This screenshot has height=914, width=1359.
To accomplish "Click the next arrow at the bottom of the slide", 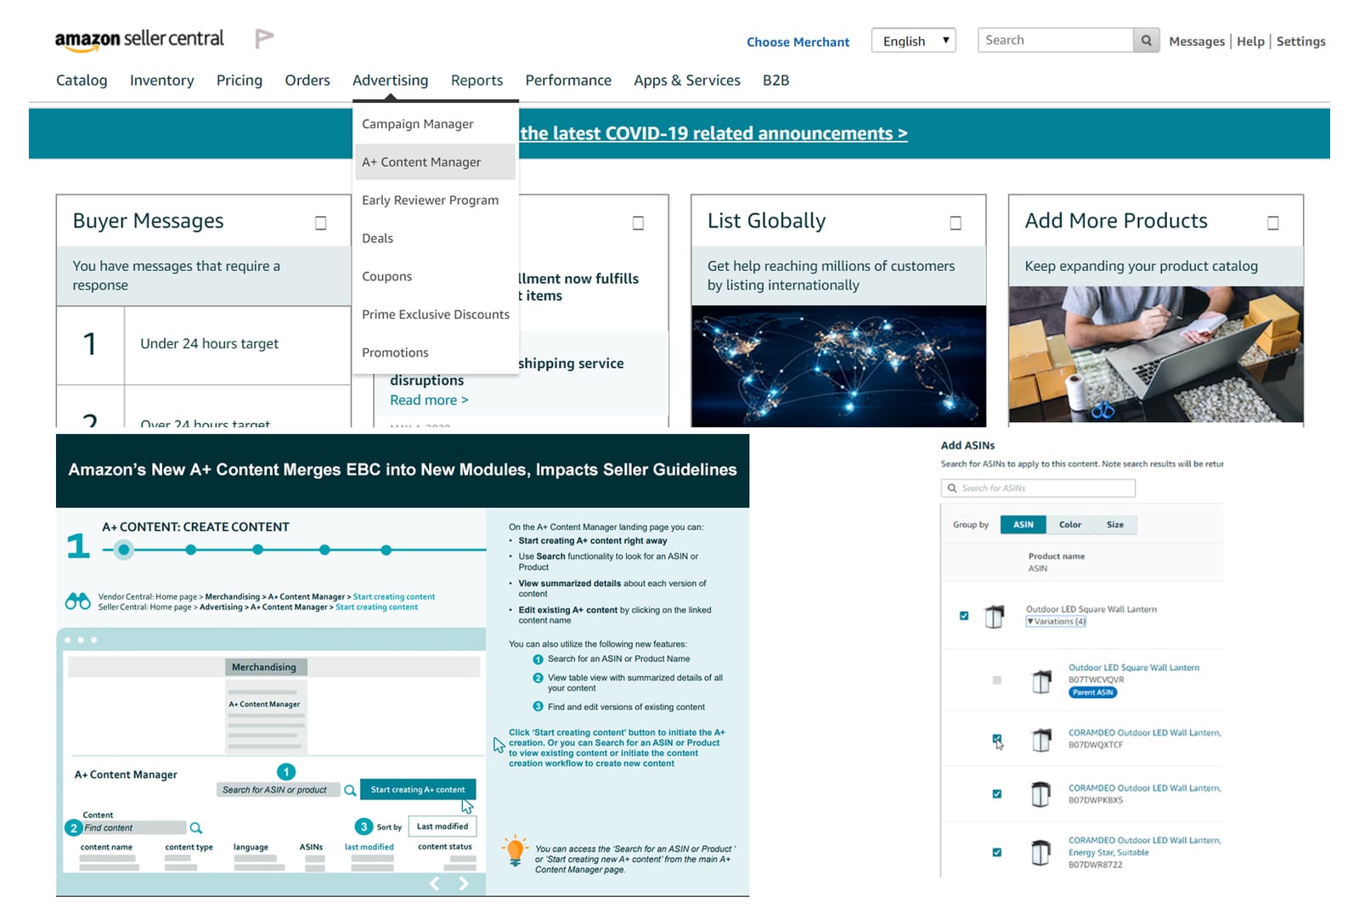I will (464, 883).
